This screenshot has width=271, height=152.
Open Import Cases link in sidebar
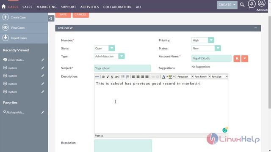(x=19, y=38)
